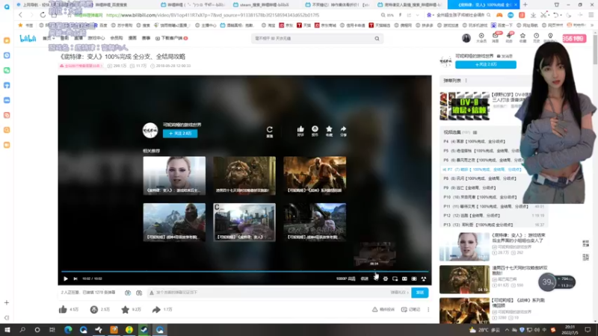Toggle picture-in-picture mode in player
This screenshot has width=598, height=336.
point(395,279)
